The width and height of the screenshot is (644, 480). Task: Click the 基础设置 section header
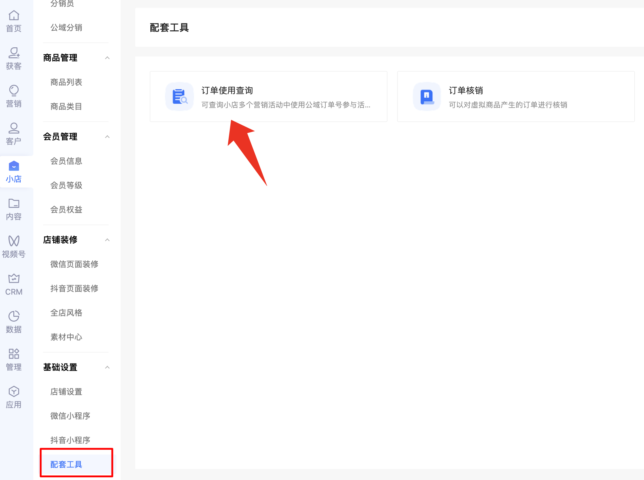[x=60, y=367]
